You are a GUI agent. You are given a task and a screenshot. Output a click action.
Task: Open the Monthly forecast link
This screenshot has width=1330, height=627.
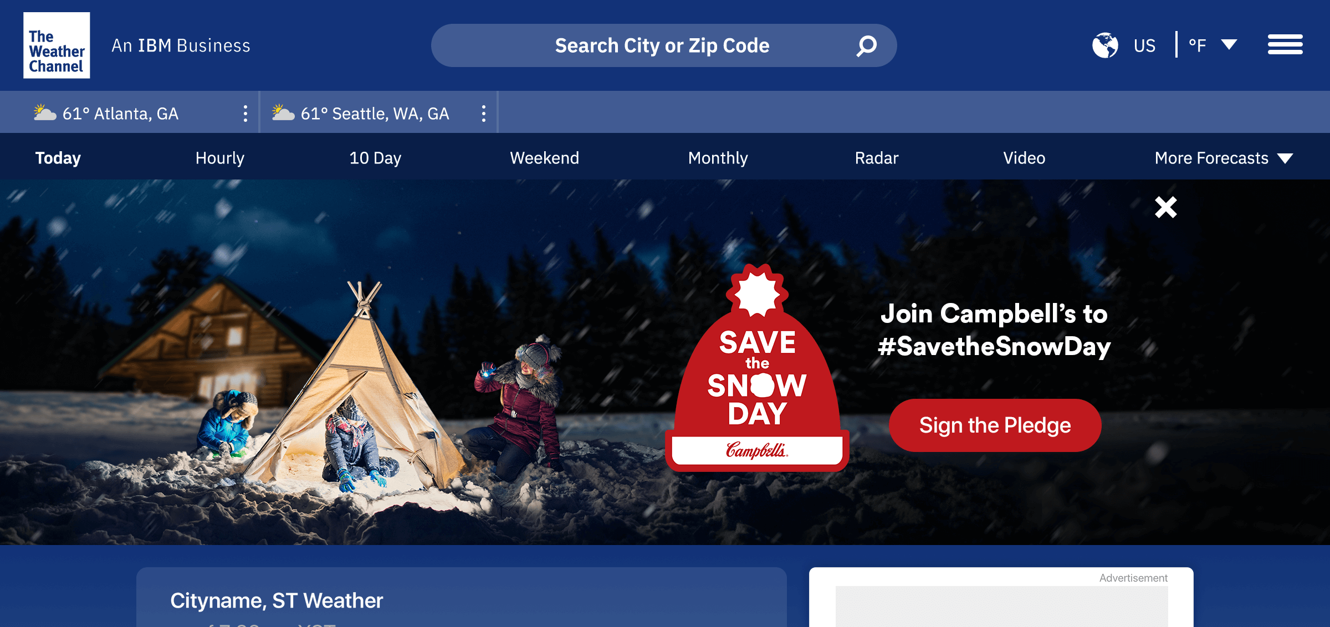pos(718,158)
